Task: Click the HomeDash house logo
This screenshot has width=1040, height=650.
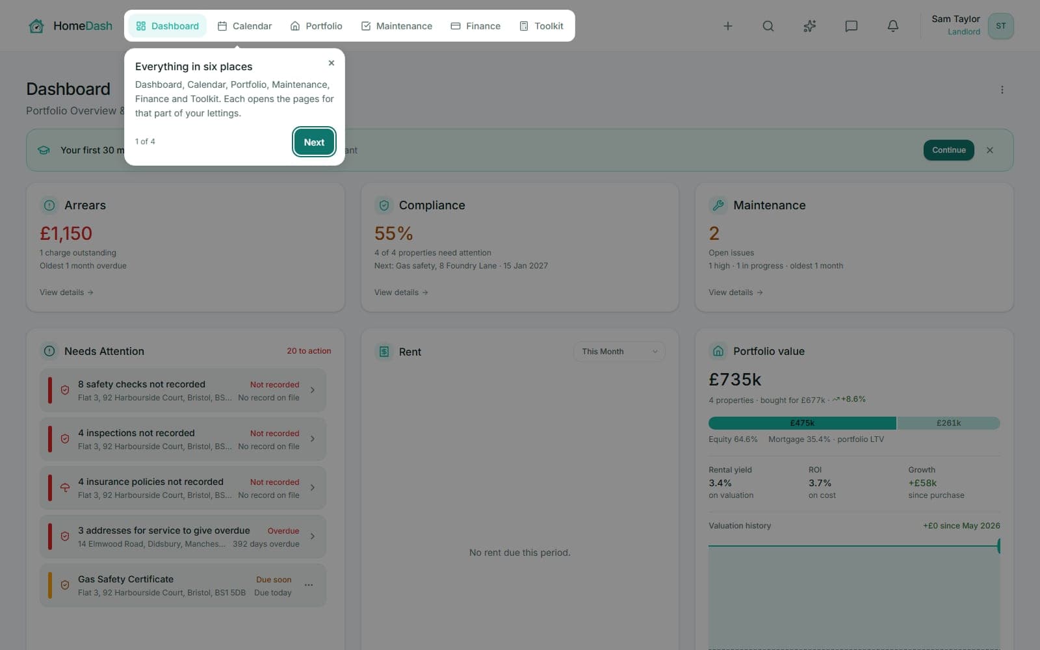Action: point(36,26)
